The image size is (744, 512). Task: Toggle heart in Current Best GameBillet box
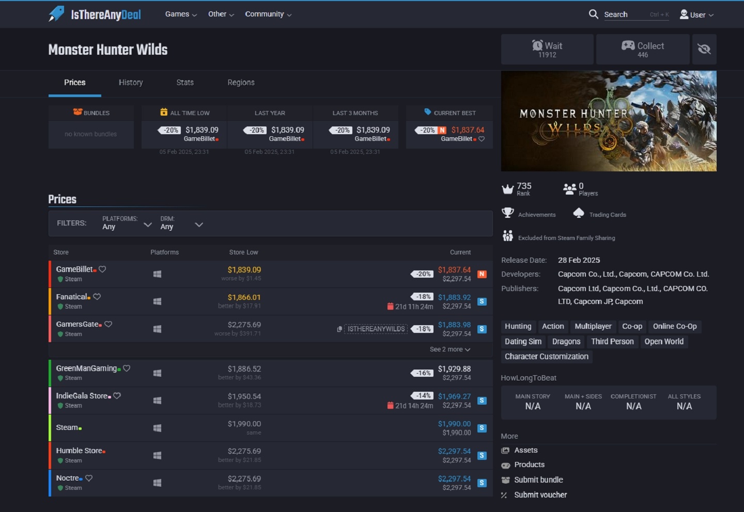(x=482, y=139)
